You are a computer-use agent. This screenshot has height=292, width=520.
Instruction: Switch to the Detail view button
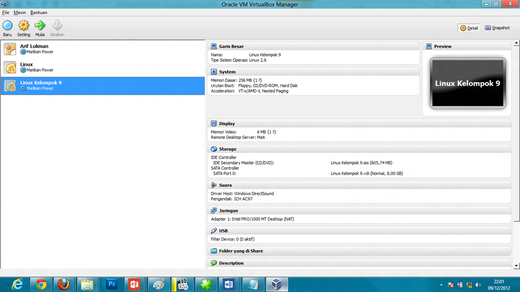(x=469, y=28)
